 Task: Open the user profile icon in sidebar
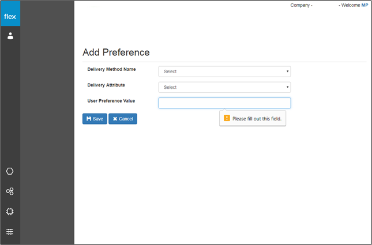pos(10,36)
